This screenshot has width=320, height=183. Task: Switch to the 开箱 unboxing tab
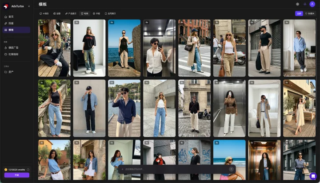(x=96, y=14)
